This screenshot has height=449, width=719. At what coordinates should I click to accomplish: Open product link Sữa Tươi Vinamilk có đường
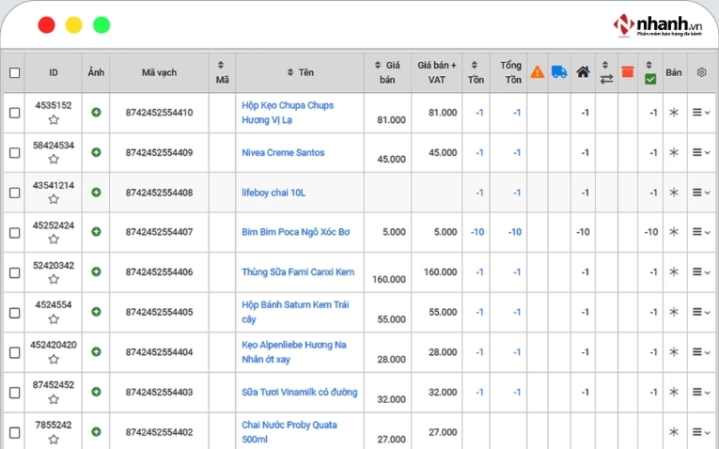(x=300, y=393)
